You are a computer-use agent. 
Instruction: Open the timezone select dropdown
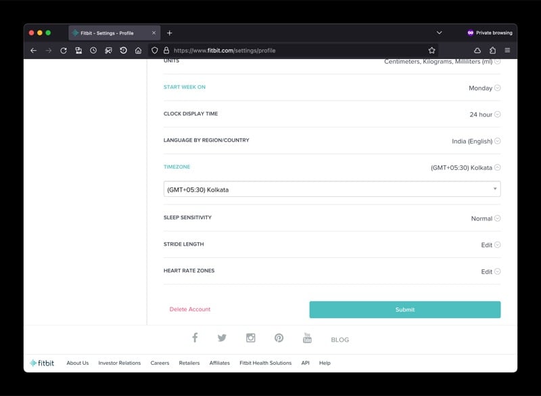pos(332,189)
